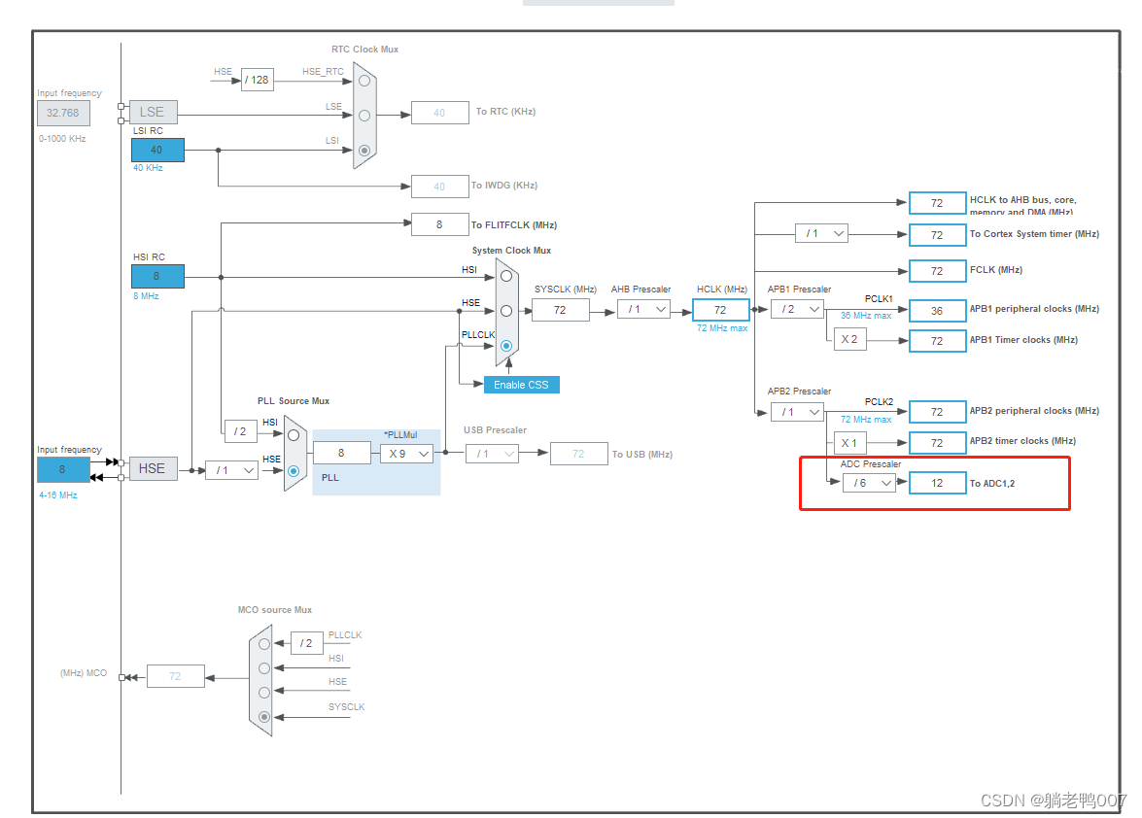Image resolution: width=1142 pixels, height=818 pixels.
Task: Pick HSE in MCO source Mux
Action: point(264,692)
